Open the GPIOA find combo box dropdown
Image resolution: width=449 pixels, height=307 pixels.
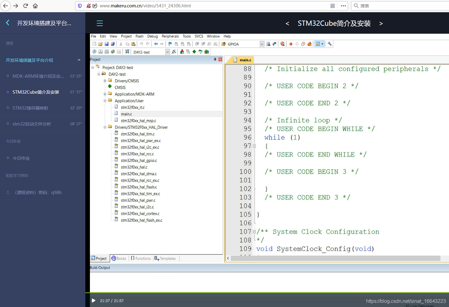[x=262, y=44]
